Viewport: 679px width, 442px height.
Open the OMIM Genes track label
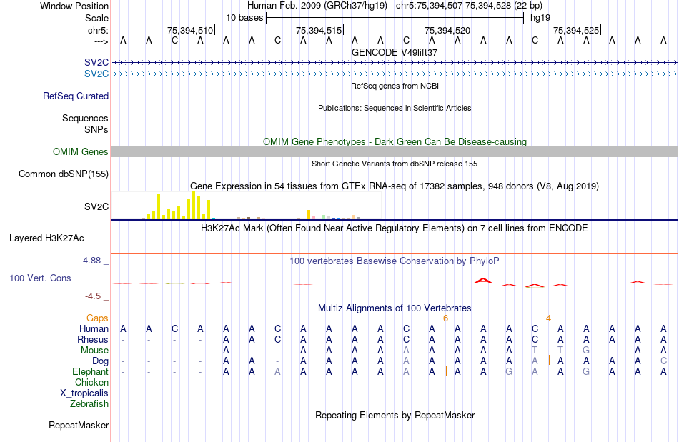(x=80, y=152)
